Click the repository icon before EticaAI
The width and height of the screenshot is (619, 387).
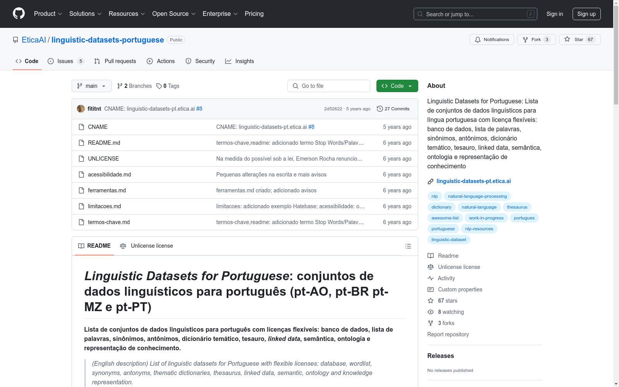15,40
